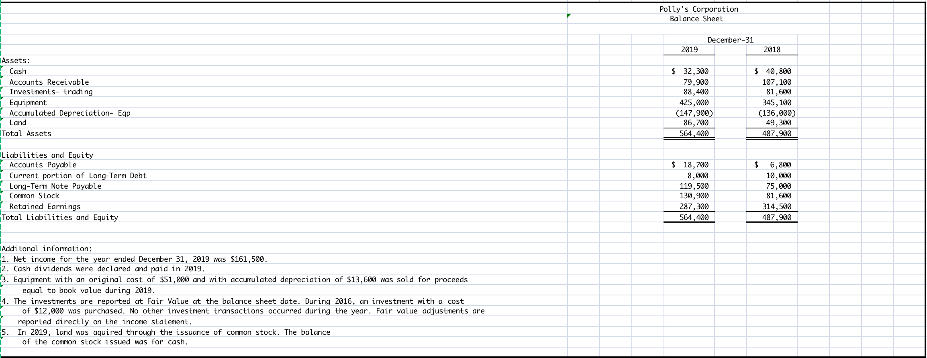Select "Long-Term Note Payable" label

pyautogui.click(x=55, y=186)
